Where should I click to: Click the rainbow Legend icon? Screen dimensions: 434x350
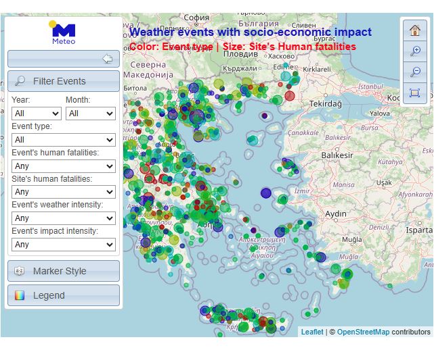click(x=20, y=295)
